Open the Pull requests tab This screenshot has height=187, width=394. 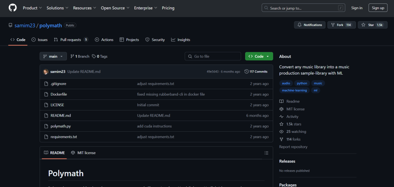click(71, 40)
